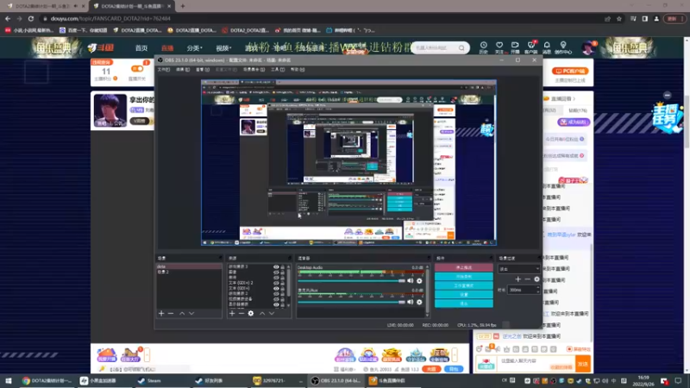Add a new scene with the plus icon in Scenes panel
This screenshot has height=388, width=690.
(161, 313)
